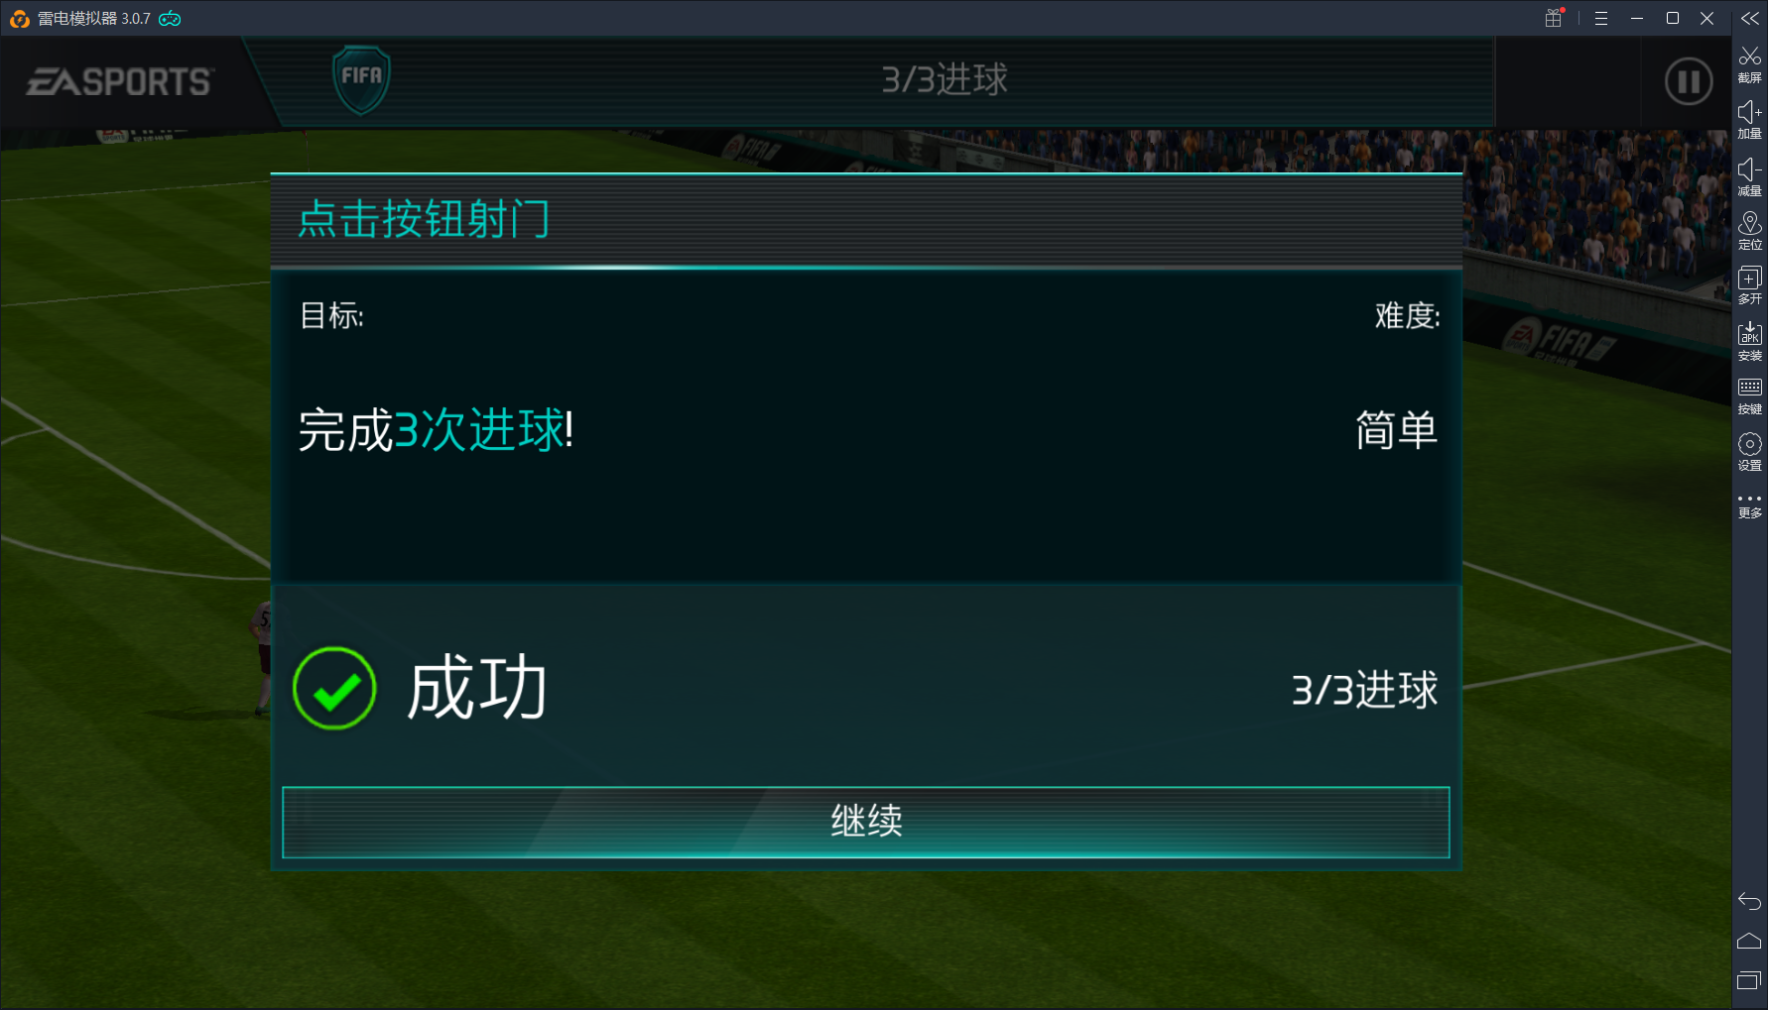The width and height of the screenshot is (1768, 1010).
Task: Increase volume with the 加量 icon
Action: (1750, 120)
